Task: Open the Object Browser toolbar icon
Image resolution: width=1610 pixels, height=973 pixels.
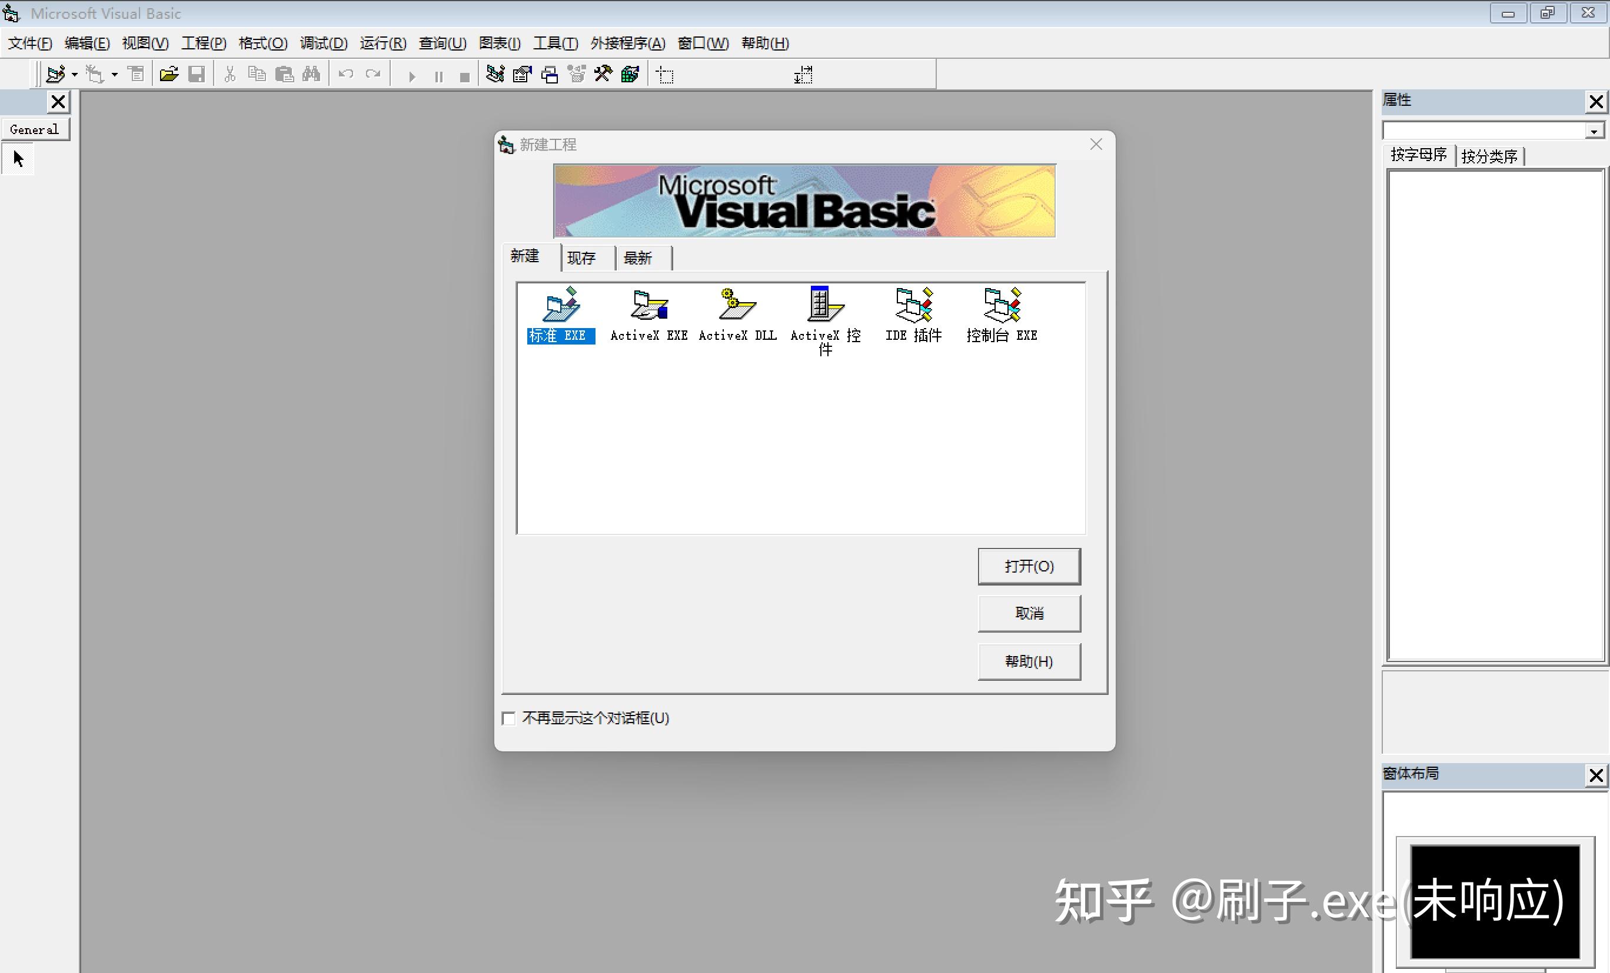Action: (x=576, y=75)
